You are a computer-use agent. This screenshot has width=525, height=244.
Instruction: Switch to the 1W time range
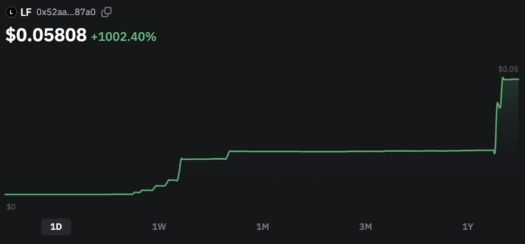[x=159, y=227]
